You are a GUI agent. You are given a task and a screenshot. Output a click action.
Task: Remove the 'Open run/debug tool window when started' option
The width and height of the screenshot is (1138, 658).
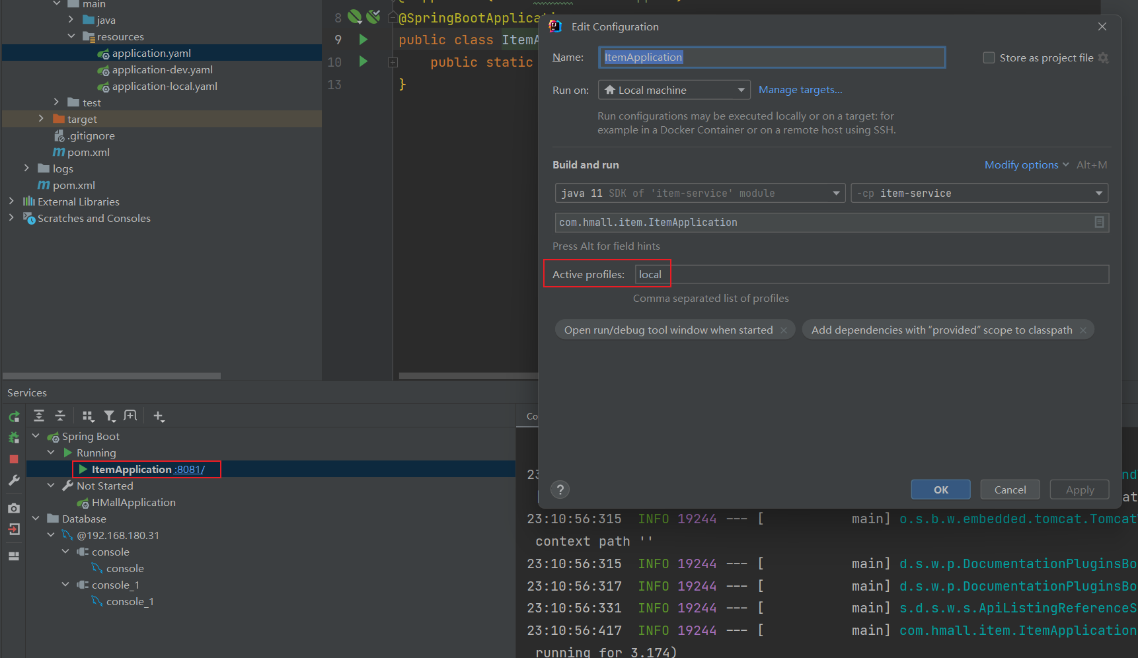tap(784, 330)
